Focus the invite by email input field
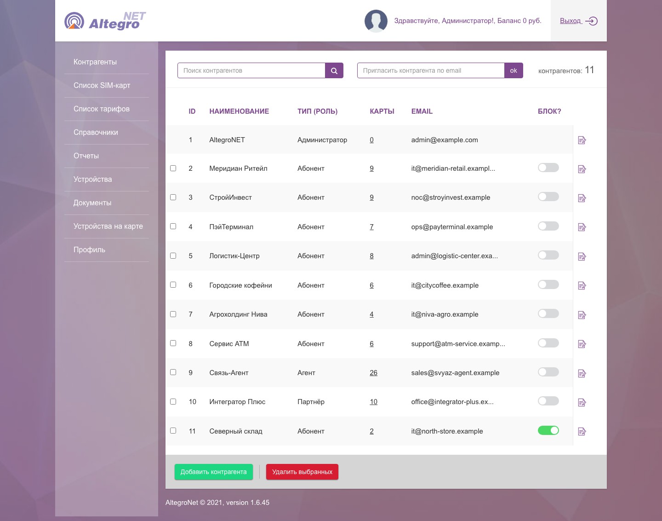Viewport: 662px width, 521px height. 431,70
